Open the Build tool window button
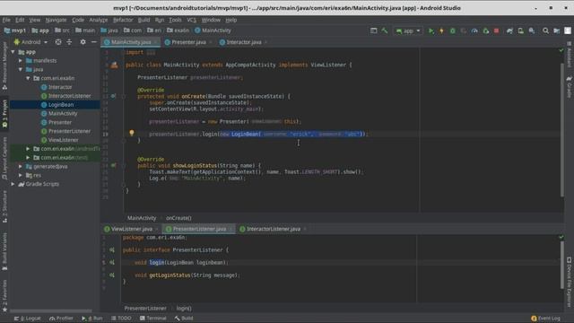574x323 pixels. pyautogui.click(x=184, y=319)
